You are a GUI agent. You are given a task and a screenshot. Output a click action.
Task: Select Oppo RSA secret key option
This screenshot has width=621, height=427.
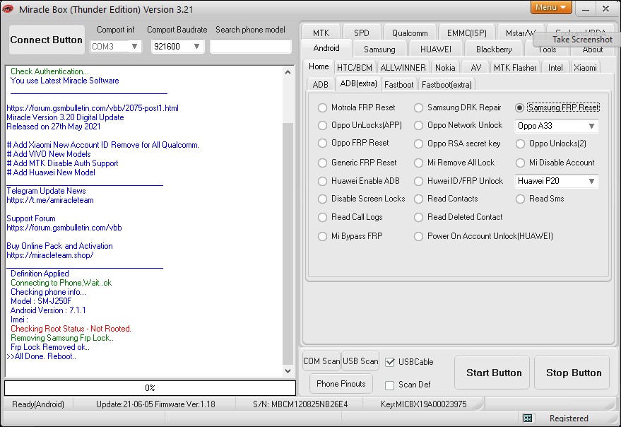pos(418,144)
